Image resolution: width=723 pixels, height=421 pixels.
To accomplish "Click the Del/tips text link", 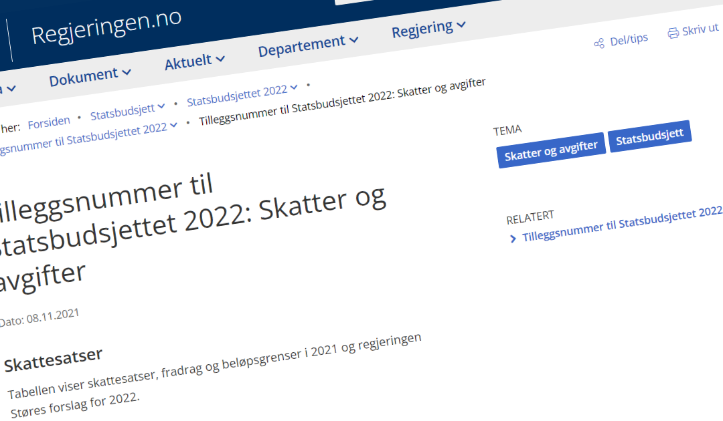I will tap(629, 39).
